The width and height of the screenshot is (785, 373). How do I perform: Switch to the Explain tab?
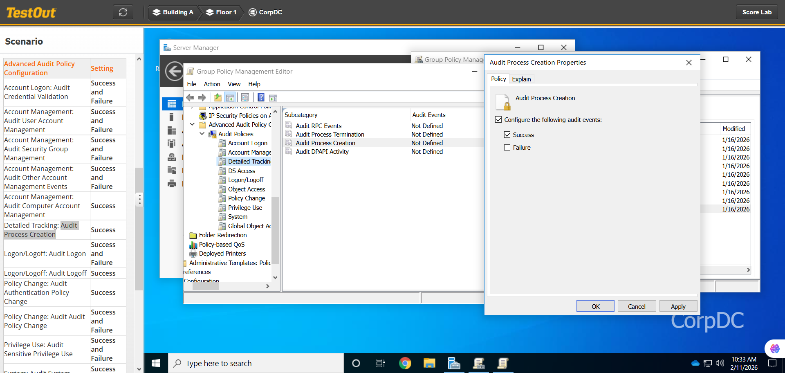click(521, 79)
